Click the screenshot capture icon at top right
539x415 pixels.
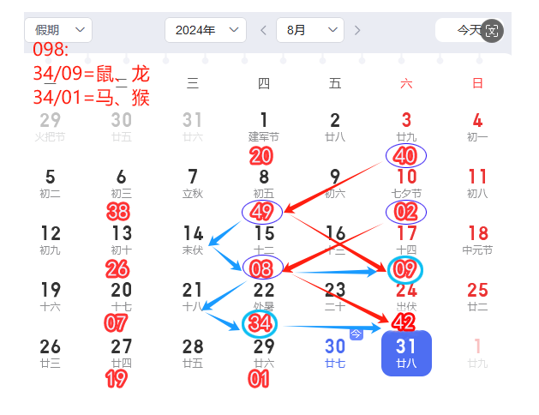pyautogui.click(x=492, y=31)
